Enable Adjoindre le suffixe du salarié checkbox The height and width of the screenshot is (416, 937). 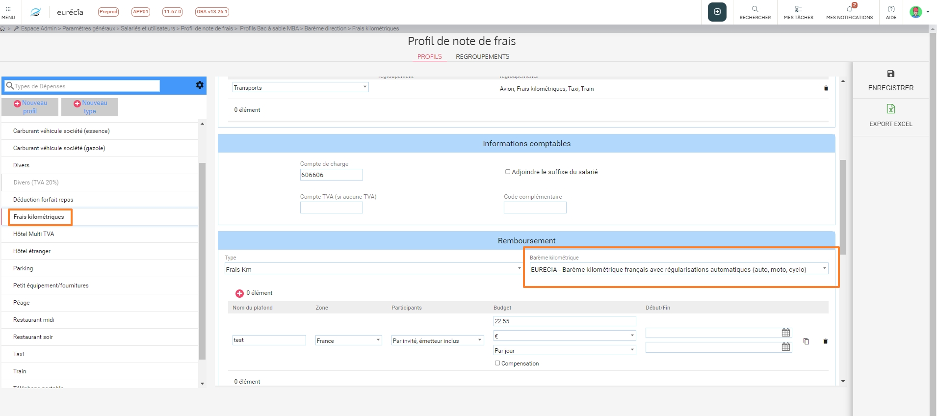click(508, 172)
